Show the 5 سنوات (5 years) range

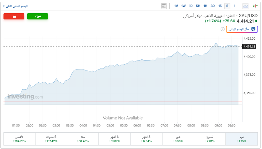click(x=51, y=139)
